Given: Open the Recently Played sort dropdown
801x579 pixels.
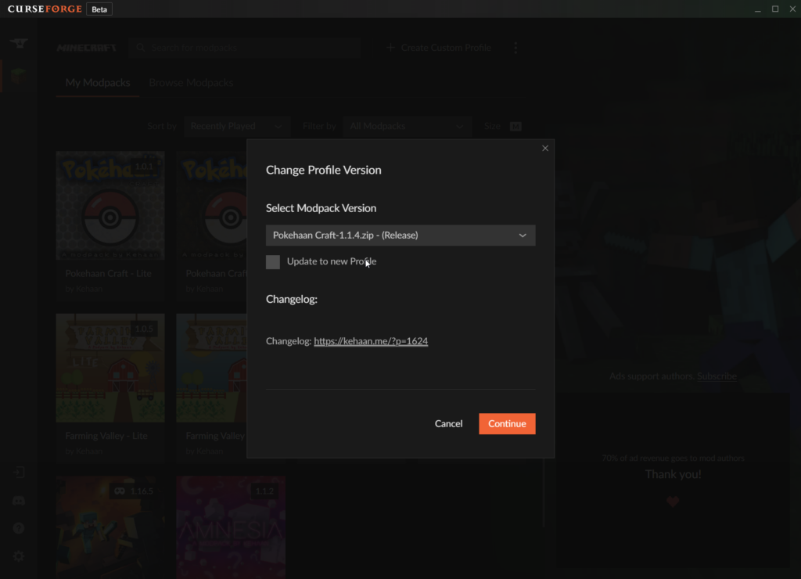Looking at the screenshot, I should coord(236,126).
